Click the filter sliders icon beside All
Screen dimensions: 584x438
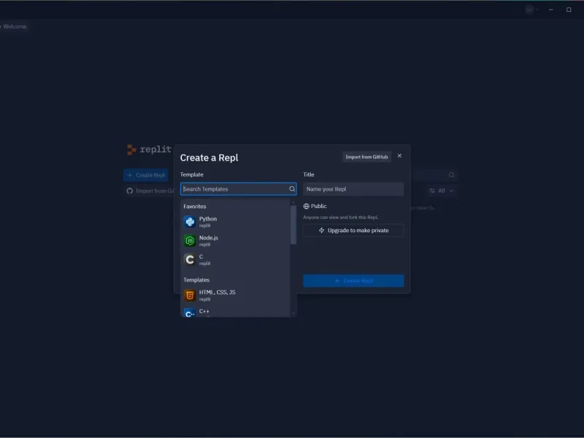(432, 191)
